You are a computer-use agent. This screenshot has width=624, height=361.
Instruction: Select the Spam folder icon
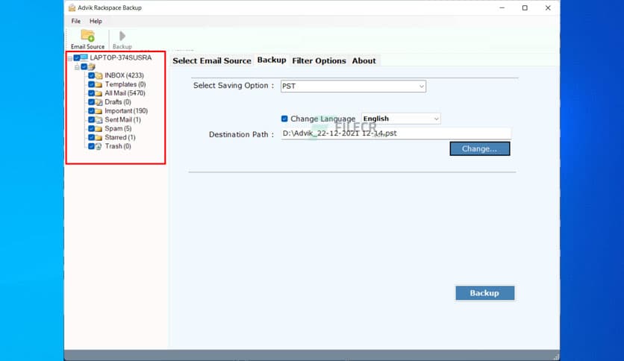tap(99, 128)
